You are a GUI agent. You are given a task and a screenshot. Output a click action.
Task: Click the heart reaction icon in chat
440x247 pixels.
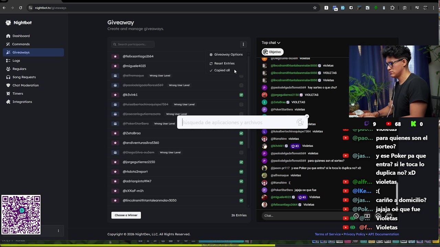pos(389,216)
